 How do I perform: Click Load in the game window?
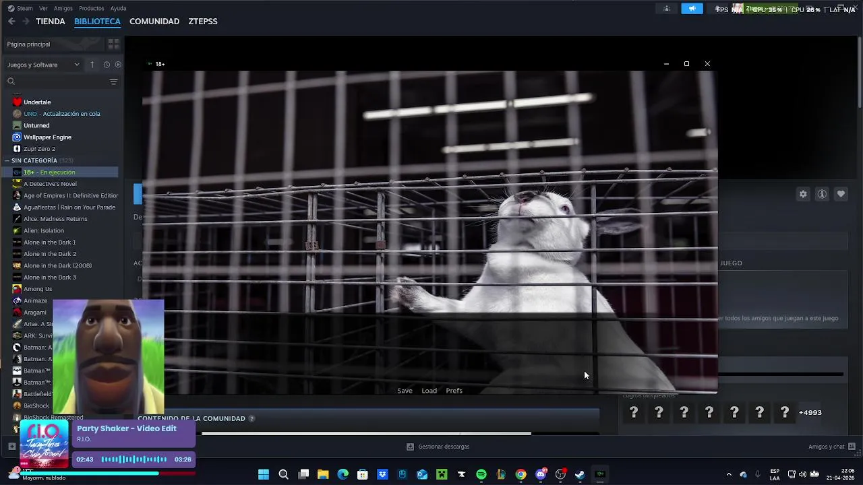click(429, 391)
